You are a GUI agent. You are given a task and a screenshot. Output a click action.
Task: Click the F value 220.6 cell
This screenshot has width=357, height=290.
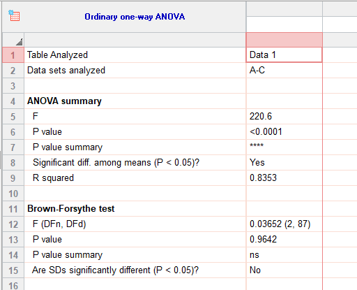[284, 117]
